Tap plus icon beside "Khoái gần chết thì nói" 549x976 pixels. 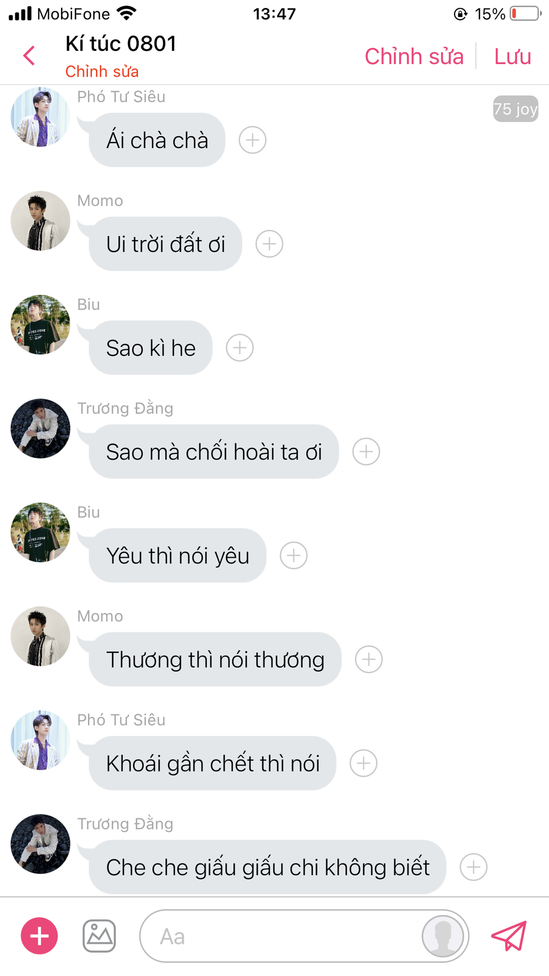[364, 763]
